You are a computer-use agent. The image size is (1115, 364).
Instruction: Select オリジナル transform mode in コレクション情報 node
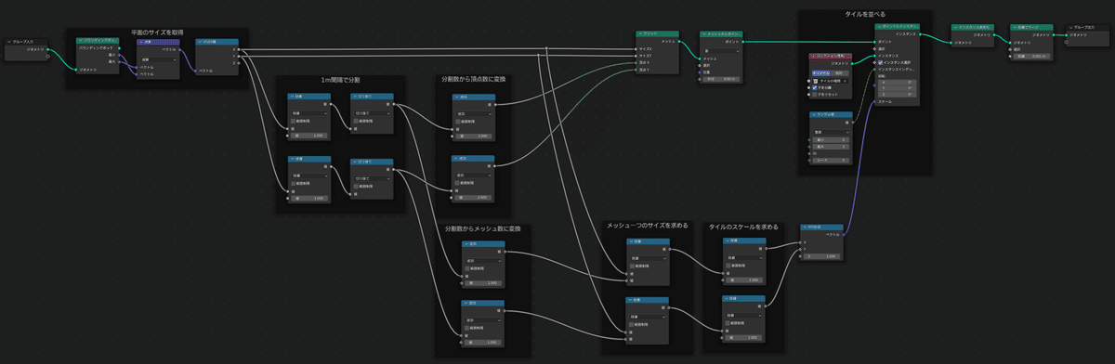(821, 72)
